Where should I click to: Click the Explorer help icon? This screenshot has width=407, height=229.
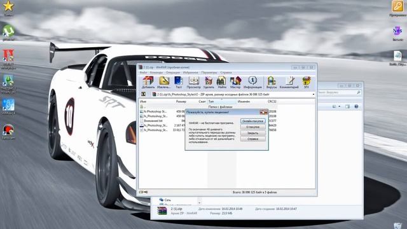[x=356, y=106]
